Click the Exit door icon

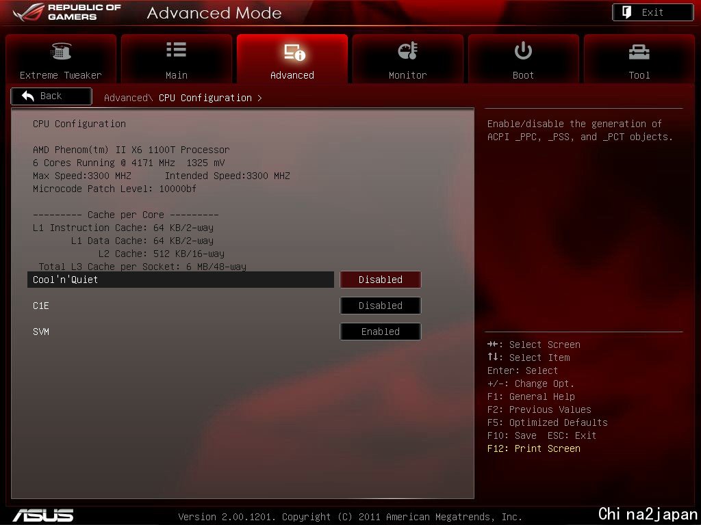click(x=627, y=12)
